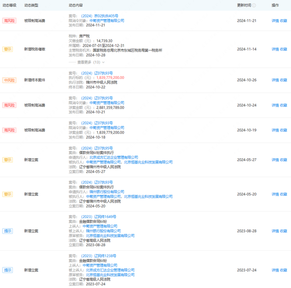Image resolution: width=291 pixels, height=288 pixels.
Task: Click 中风险 tag on 新增终本案件 row
Action: (10, 80)
